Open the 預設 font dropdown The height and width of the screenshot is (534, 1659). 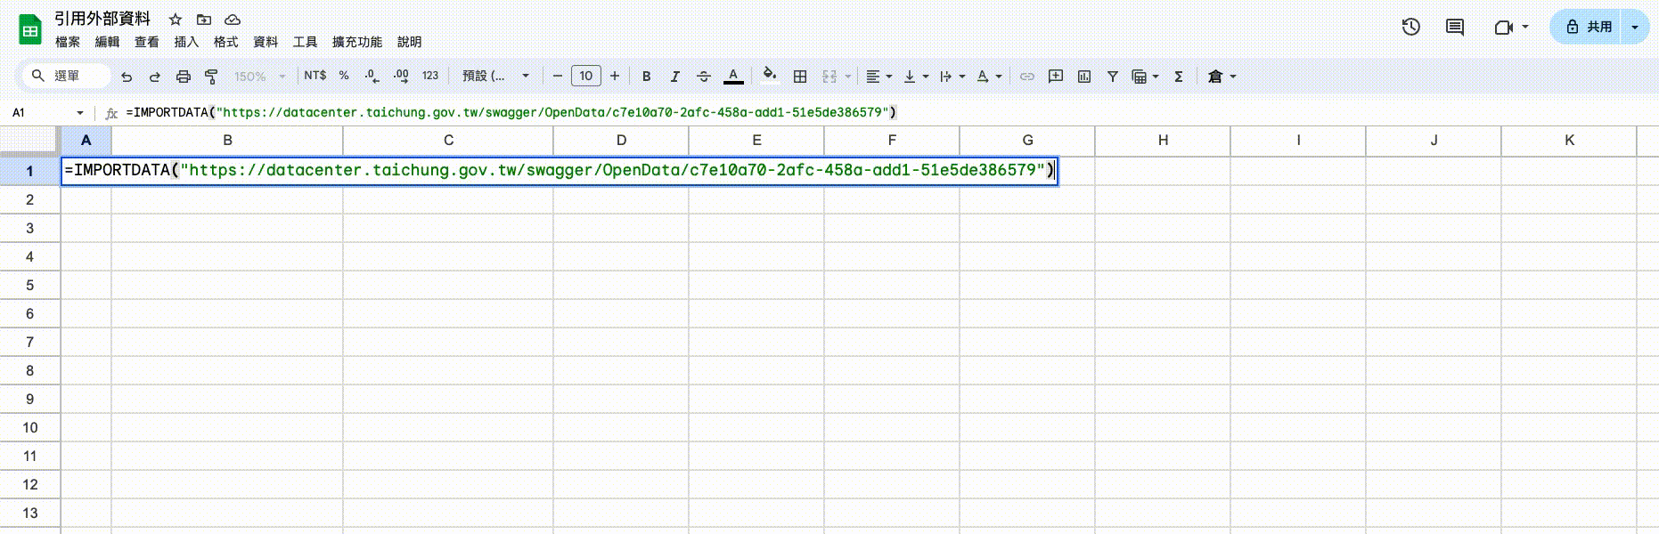click(x=495, y=76)
